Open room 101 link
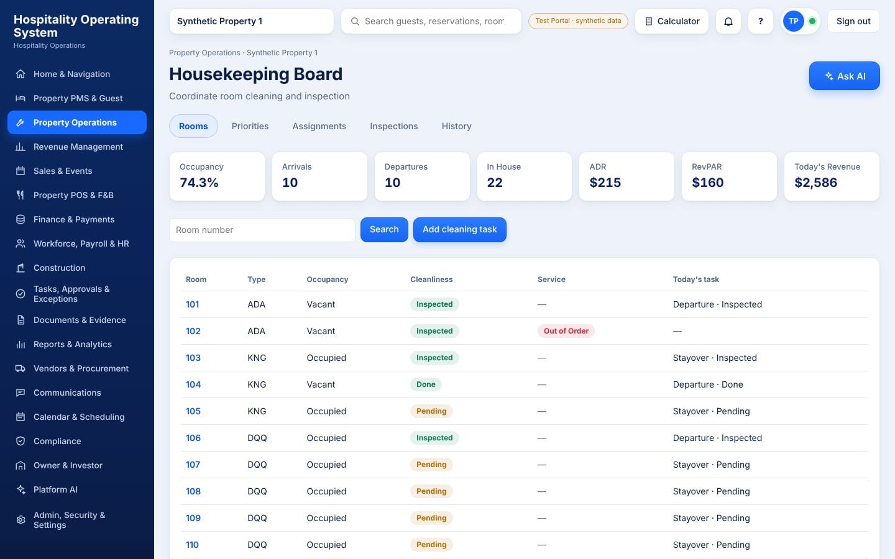The width and height of the screenshot is (895, 559). (193, 304)
